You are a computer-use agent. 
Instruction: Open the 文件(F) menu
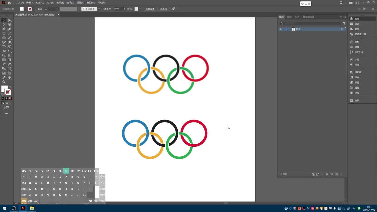pyautogui.click(x=20, y=3)
